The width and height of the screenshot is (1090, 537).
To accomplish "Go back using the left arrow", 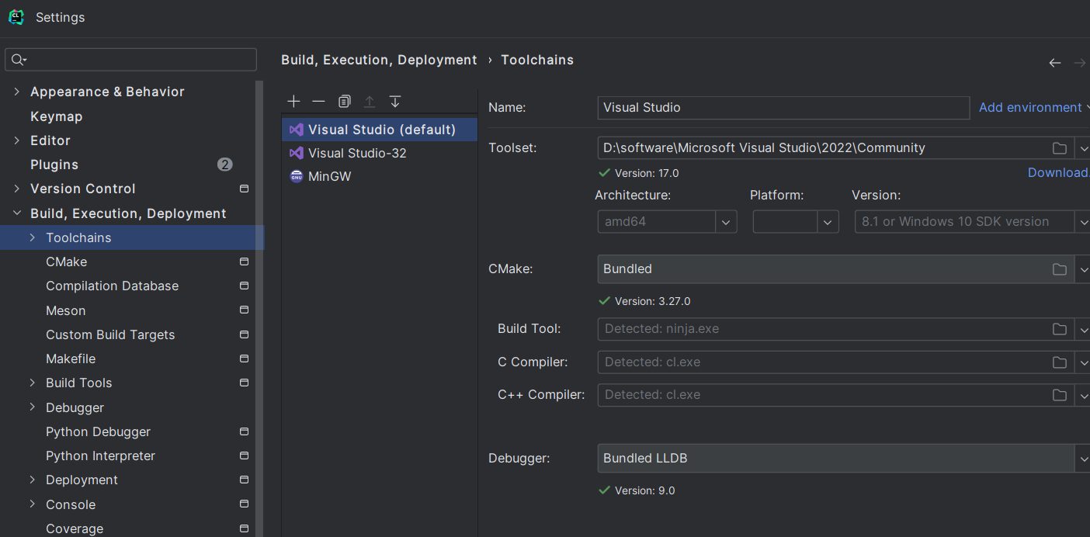I will coord(1055,63).
